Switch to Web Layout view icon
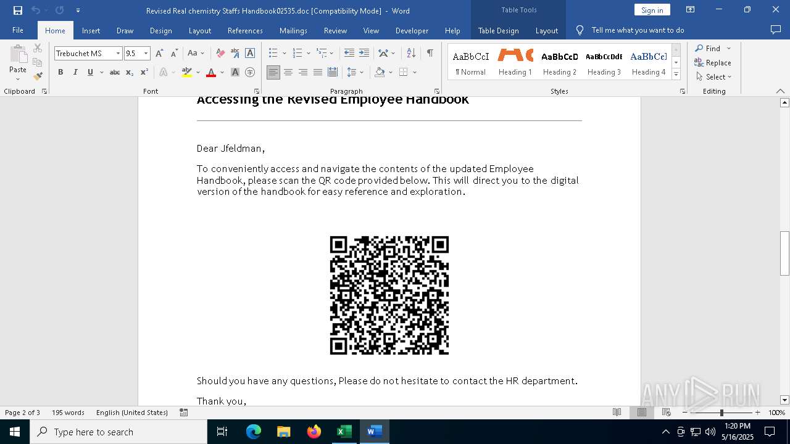Screen dimensions: 790x444 pyautogui.click(x=667, y=413)
